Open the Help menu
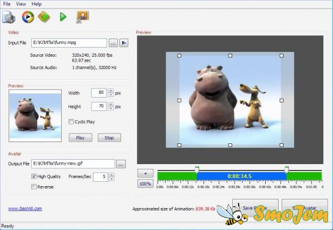Screen dimensions: 333x230 37,4
